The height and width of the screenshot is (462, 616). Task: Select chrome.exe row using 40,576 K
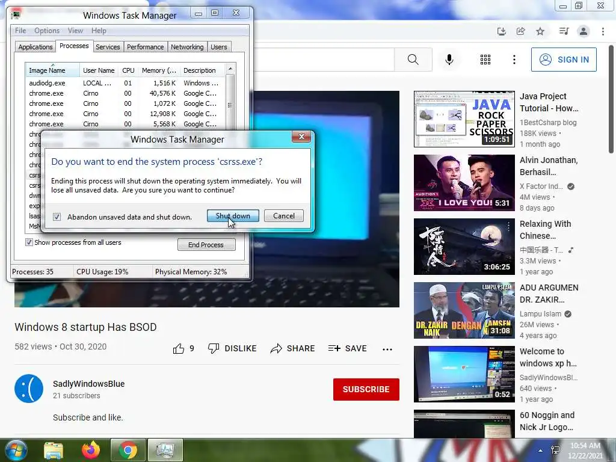(x=125, y=93)
